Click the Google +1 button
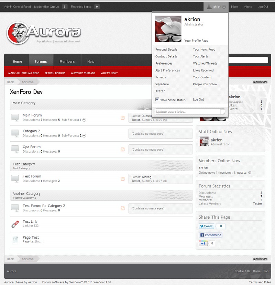The width and height of the screenshot is (275, 285). click(x=203, y=243)
